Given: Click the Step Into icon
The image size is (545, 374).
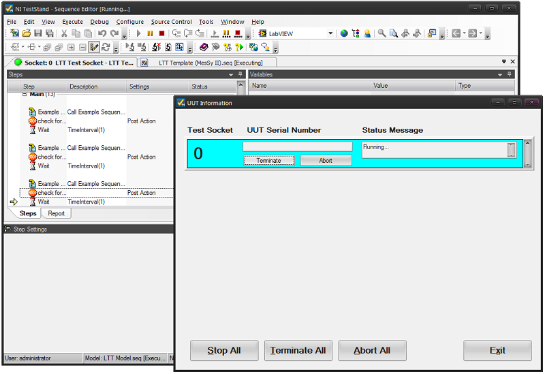Looking at the screenshot, I should coord(176,33).
